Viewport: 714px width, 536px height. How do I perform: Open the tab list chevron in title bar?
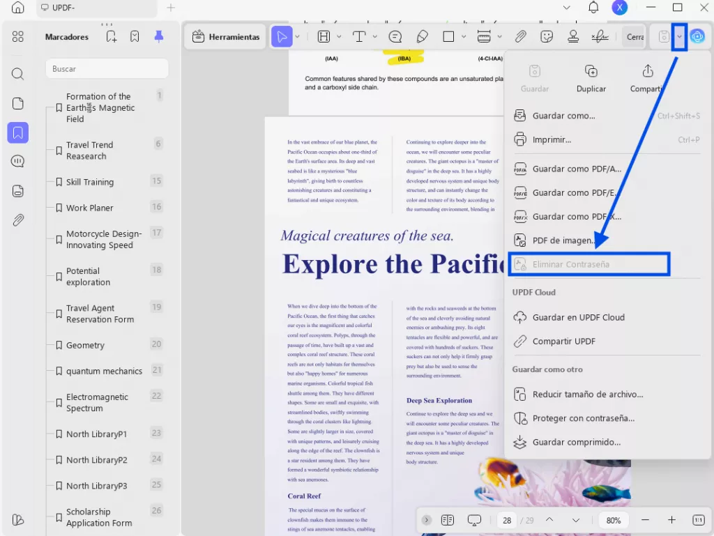click(566, 7)
